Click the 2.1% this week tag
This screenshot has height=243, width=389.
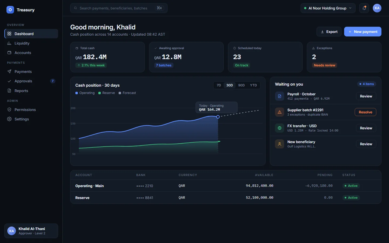(91, 65)
